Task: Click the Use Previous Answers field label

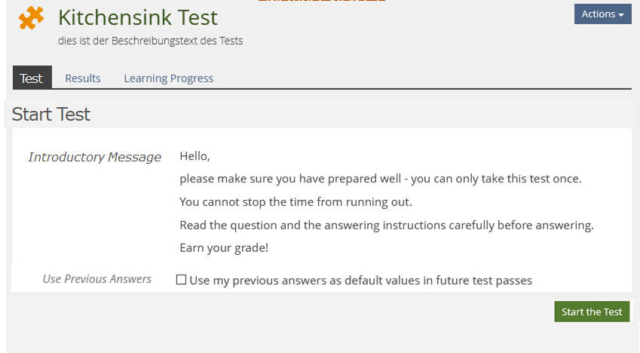Action: (97, 279)
